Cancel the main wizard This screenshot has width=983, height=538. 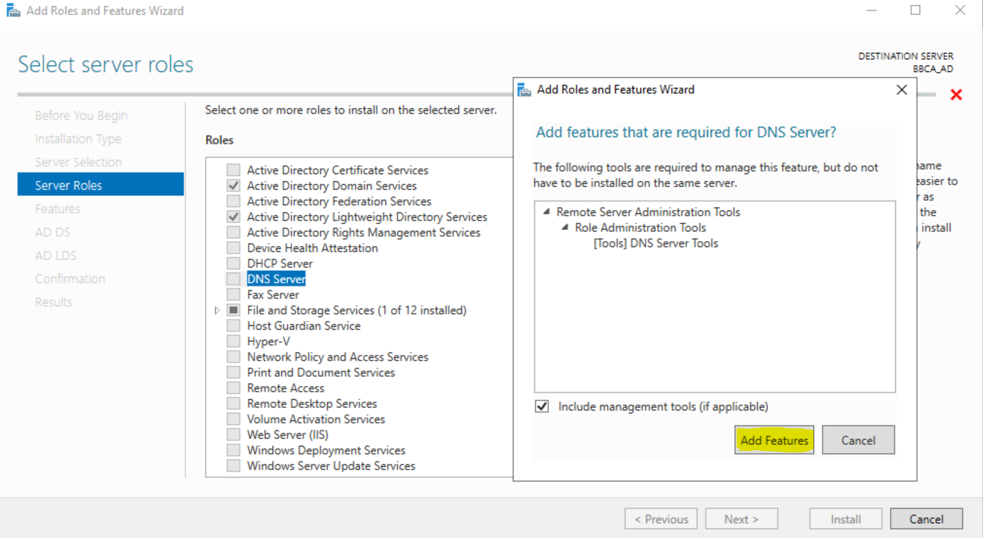926,519
